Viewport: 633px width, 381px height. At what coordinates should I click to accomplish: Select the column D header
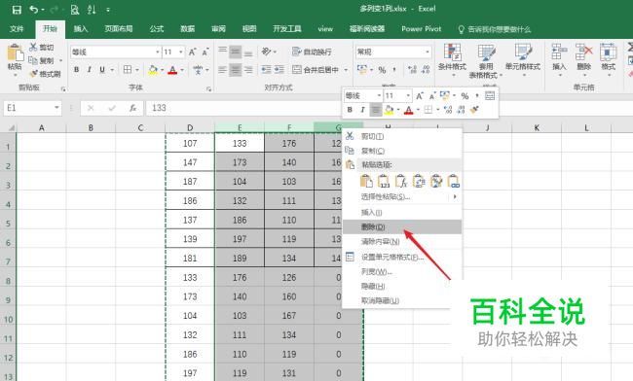(x=190, y=128)
